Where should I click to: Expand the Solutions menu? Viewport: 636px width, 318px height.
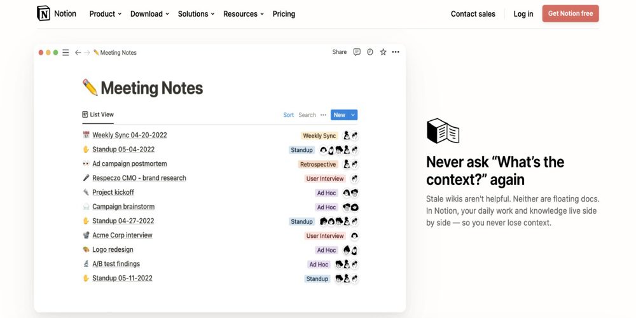click(x=197, y=14)
